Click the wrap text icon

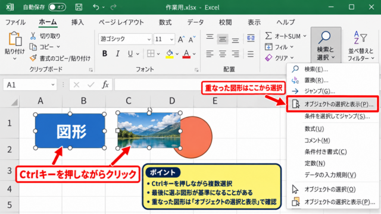pyautogui.click(x=251, y=38)
